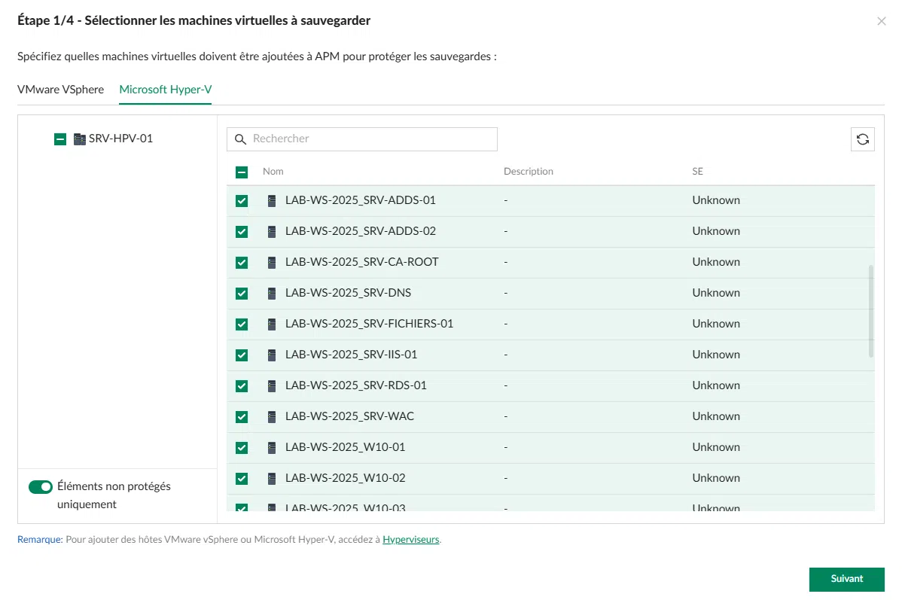
Task: Click the VM list vertical scrollbar
Action: 871,310
